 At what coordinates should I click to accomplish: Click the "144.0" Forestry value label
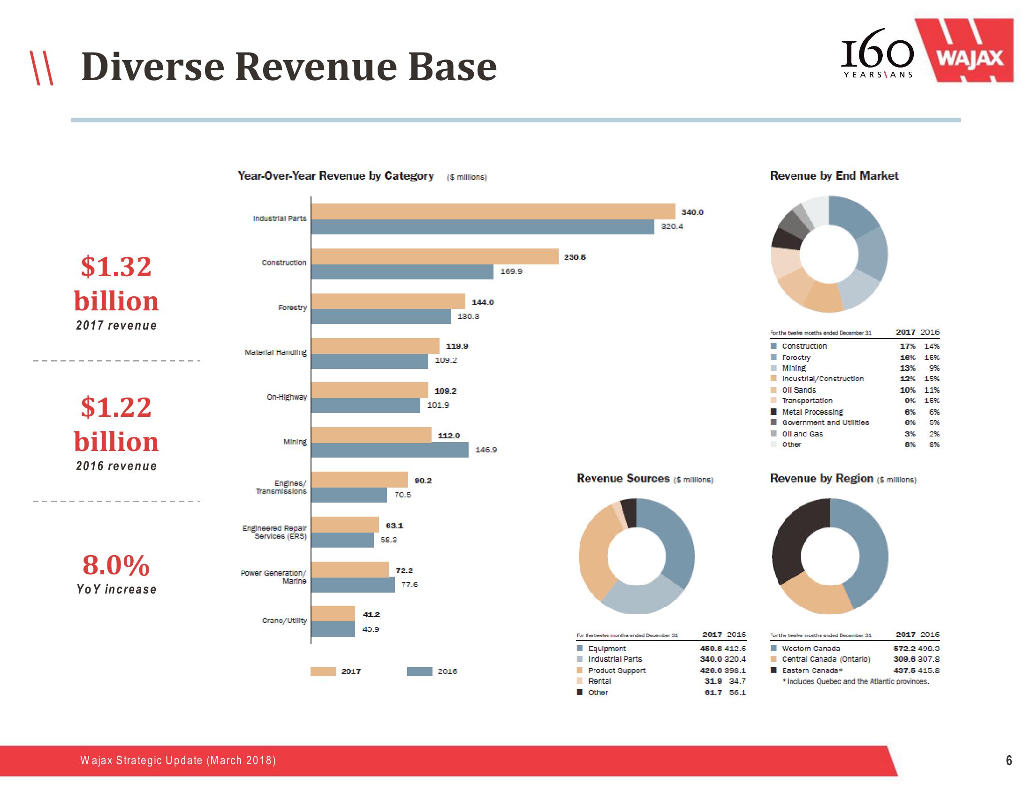[482, 302]
